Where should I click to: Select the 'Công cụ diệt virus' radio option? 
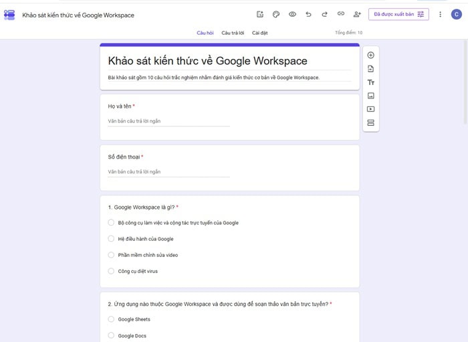point(111,271)
